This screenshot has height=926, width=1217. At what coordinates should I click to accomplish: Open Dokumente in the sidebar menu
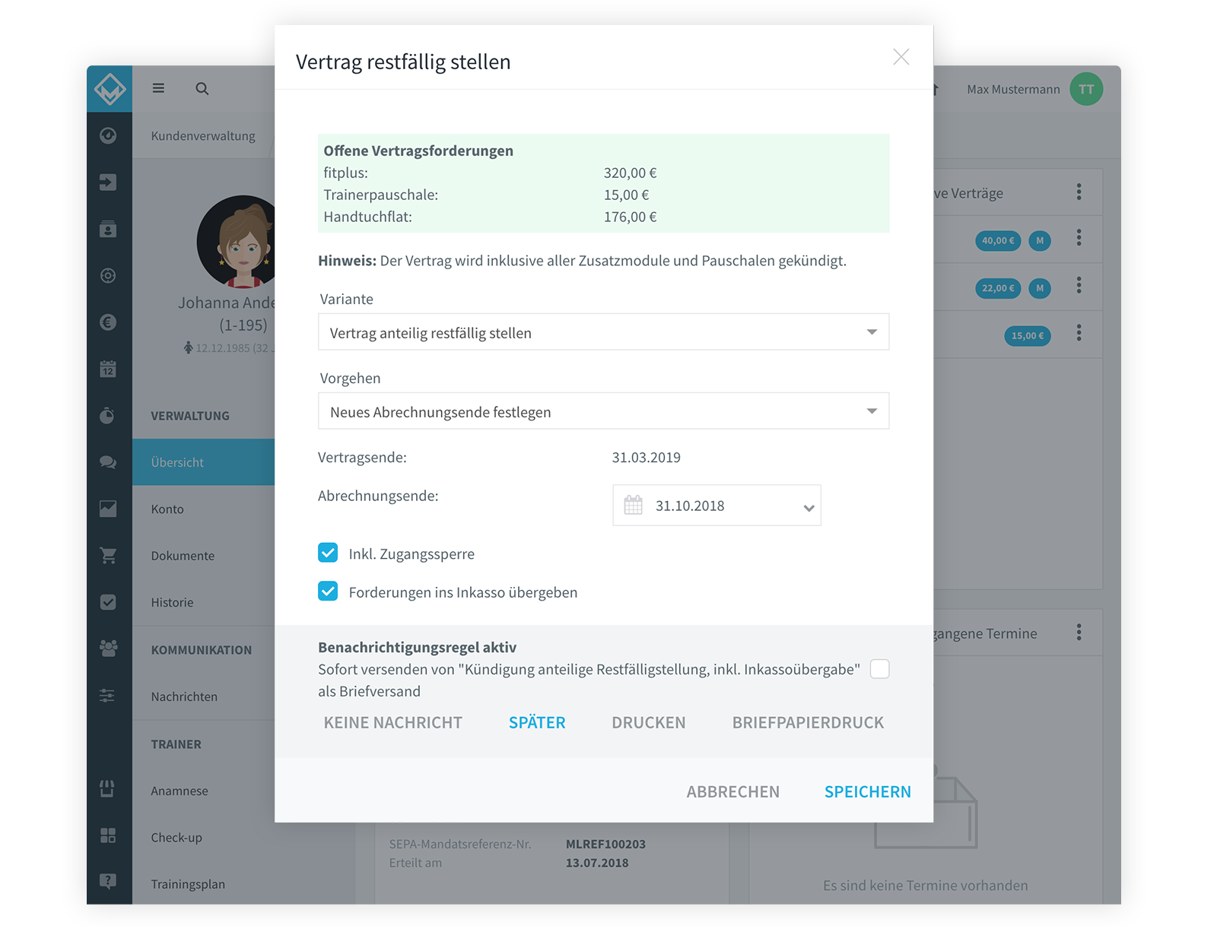(183, 556)
